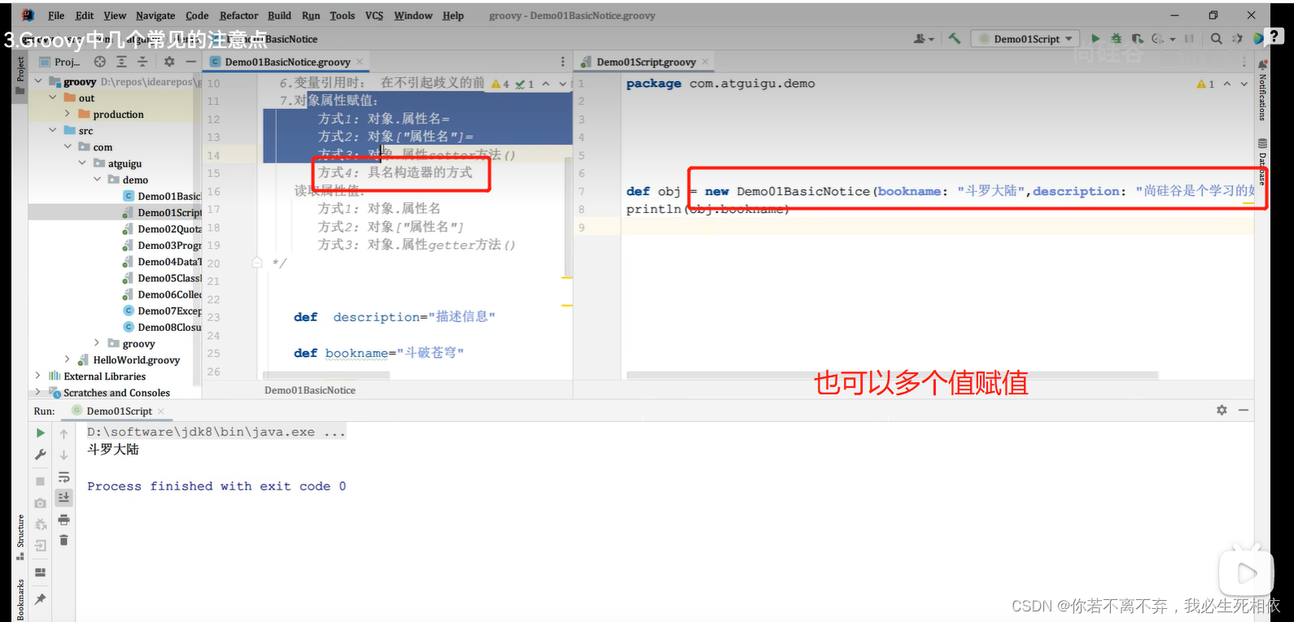Screen dimensions: 1294x622
Task: Expand External Libraries node
Action: [38, 376]
